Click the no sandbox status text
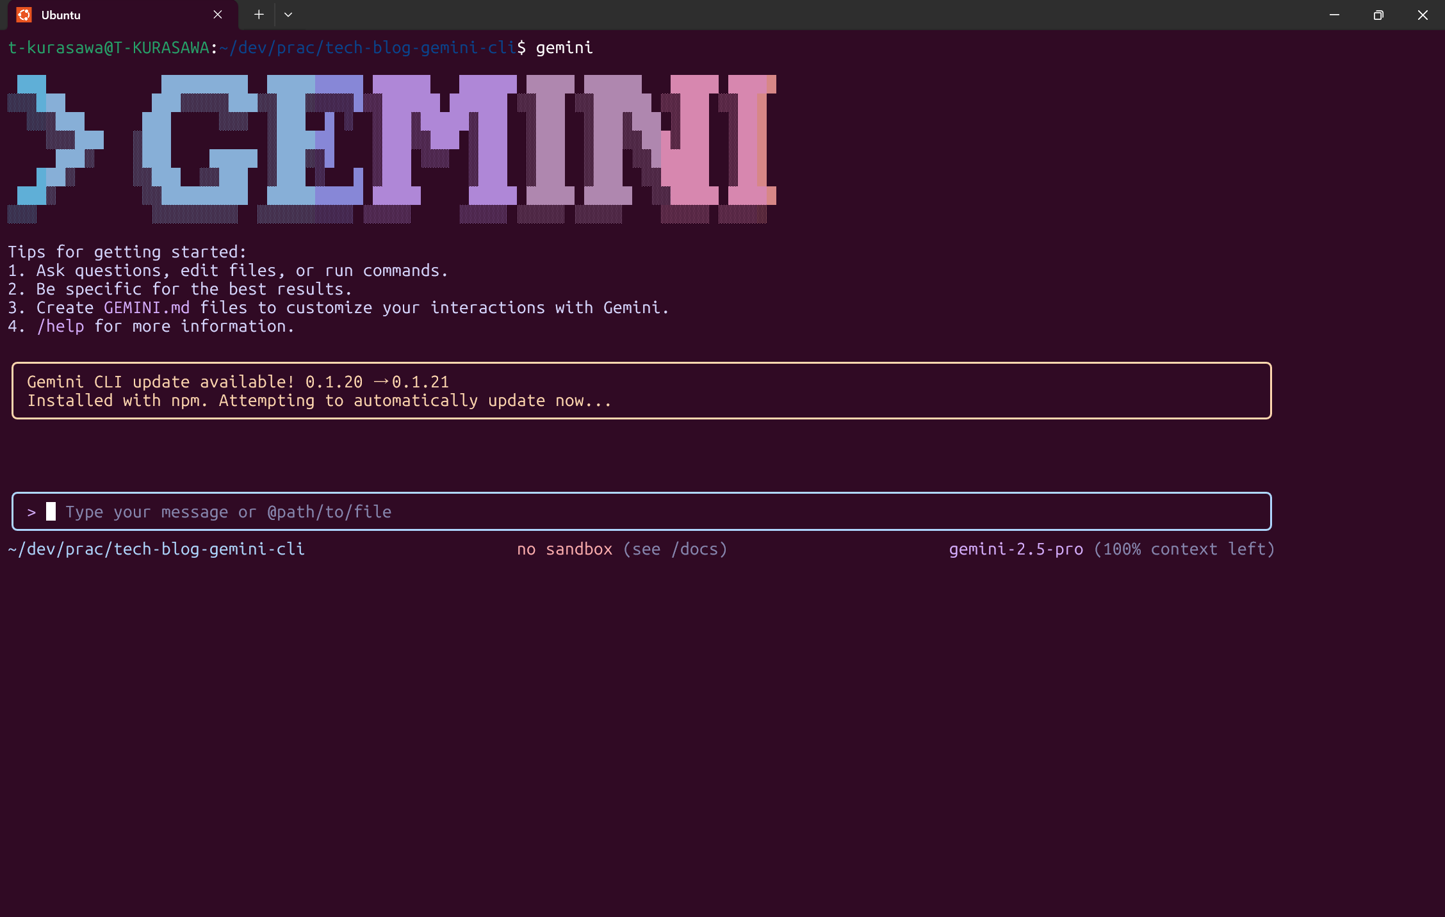The height and width of the screenshot is (917, 1445). (564, 549)
